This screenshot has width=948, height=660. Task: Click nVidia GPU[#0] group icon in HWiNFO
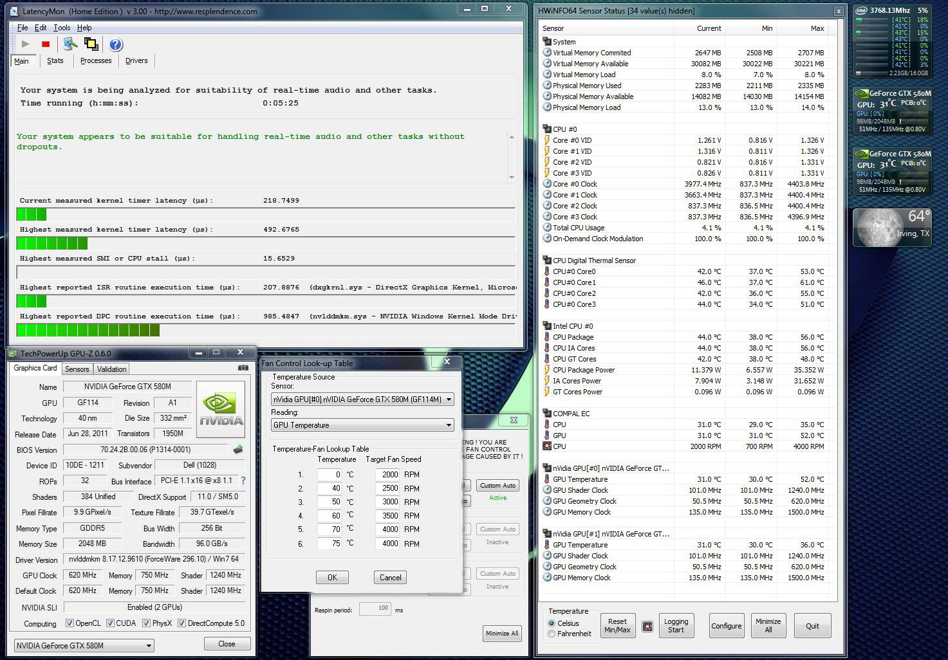coord(547,468)
